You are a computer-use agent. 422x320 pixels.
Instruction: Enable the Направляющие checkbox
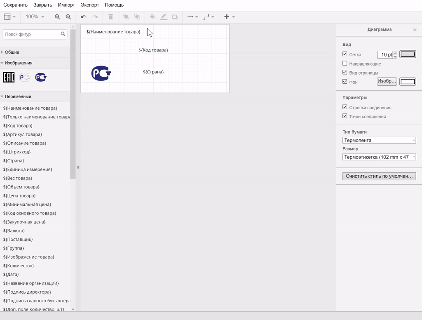click(345, 64)
